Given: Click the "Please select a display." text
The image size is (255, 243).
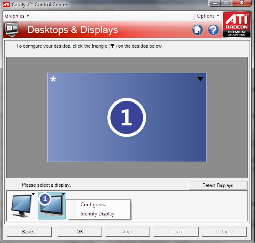Looking at the screenshot, I should point(46,185).
